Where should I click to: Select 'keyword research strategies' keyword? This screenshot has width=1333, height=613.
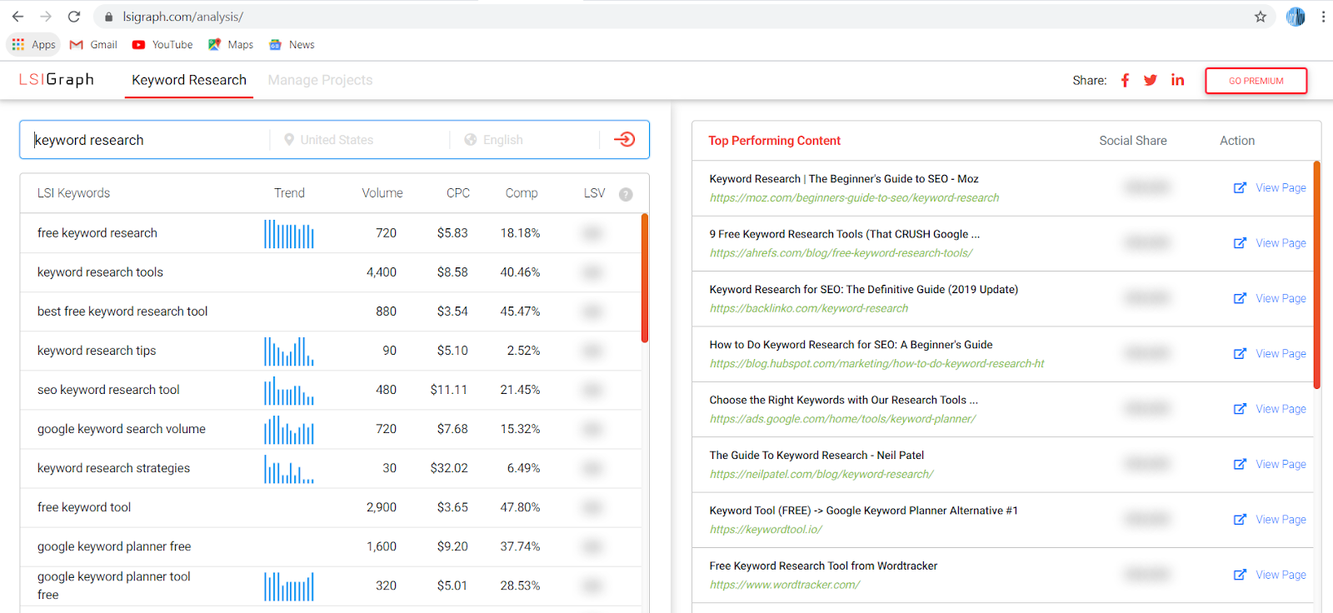(x=113, y=468)
